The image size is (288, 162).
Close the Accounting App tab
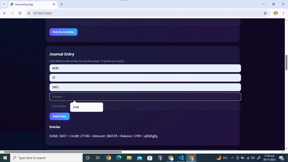[54, 4]
